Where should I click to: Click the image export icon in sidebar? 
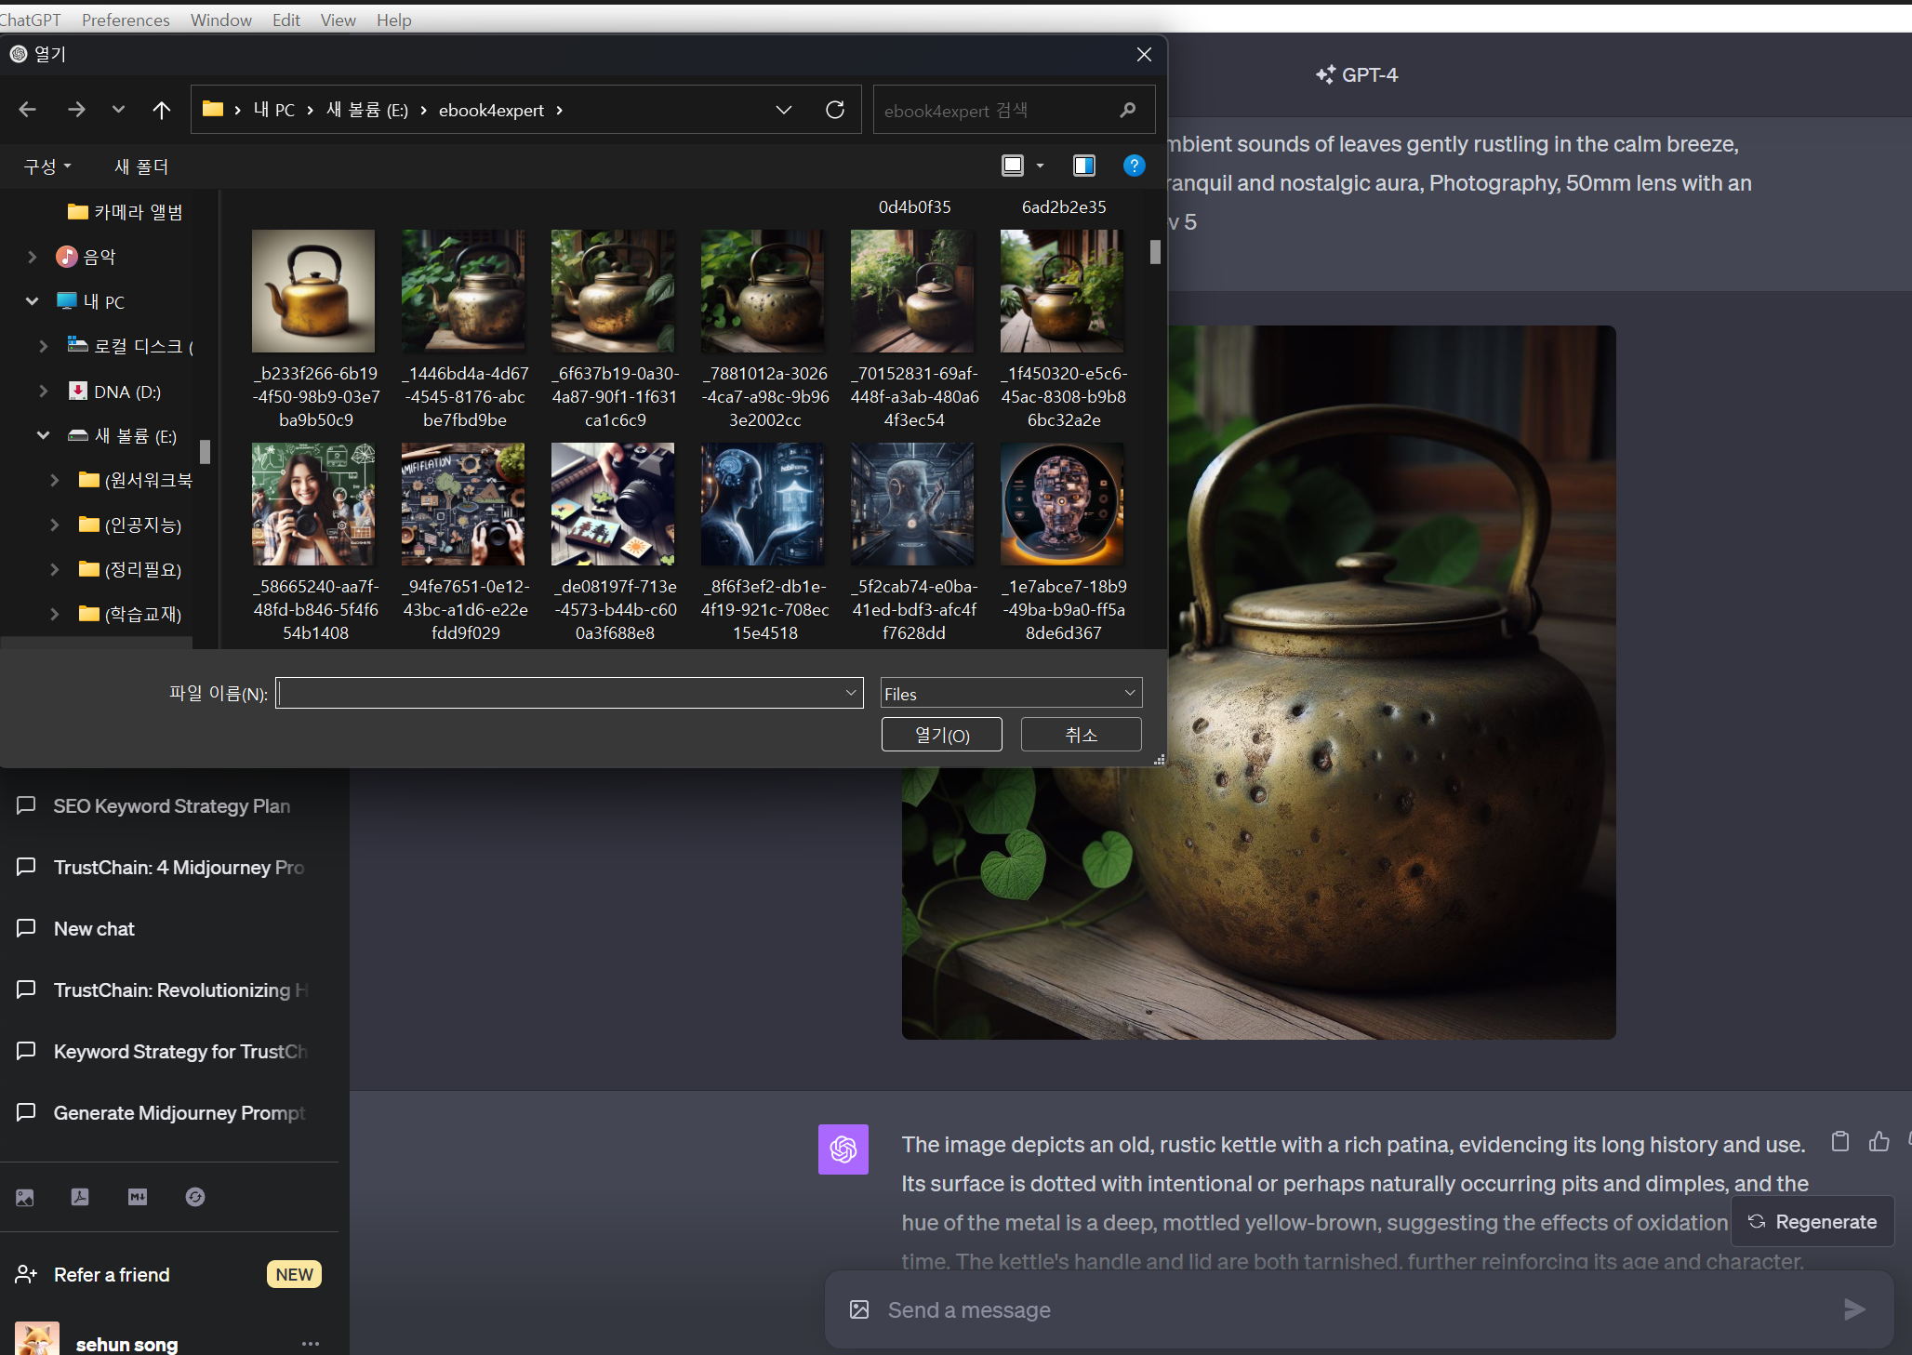25,1197
